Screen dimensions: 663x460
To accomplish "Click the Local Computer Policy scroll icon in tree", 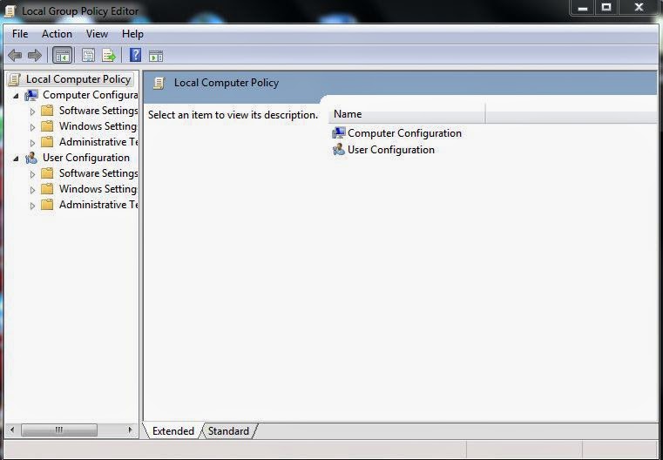I will (x=14, y=79).
